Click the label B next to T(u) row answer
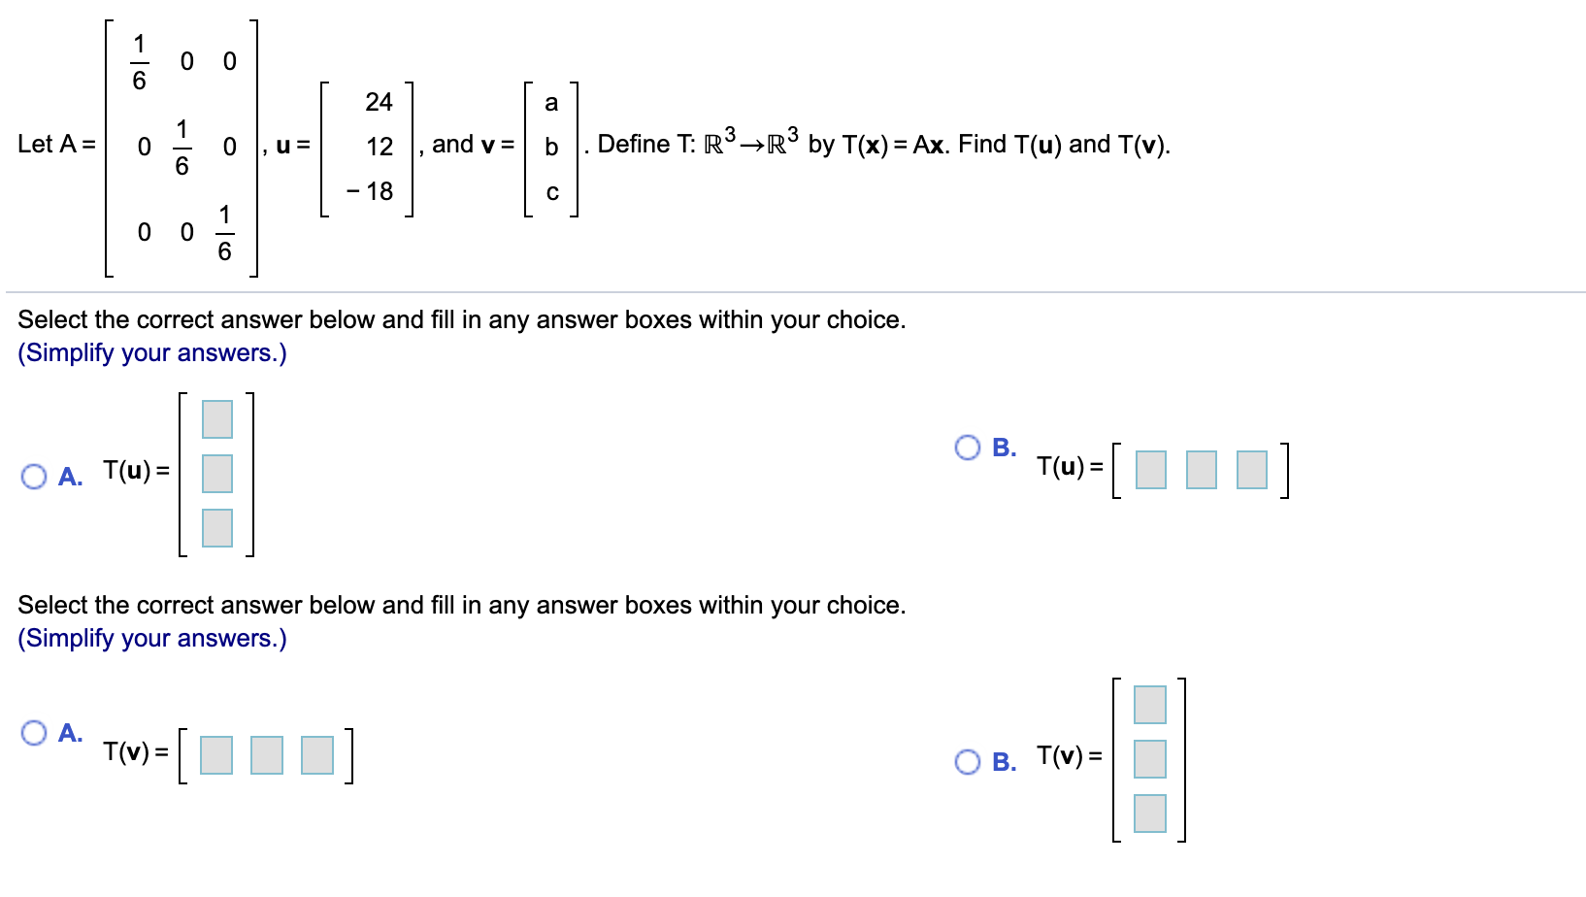Screen dimensions: 1586x897 pos(1003,448)
